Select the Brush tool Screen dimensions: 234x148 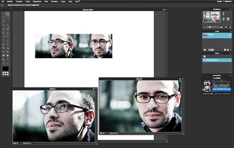pos(8,25)
